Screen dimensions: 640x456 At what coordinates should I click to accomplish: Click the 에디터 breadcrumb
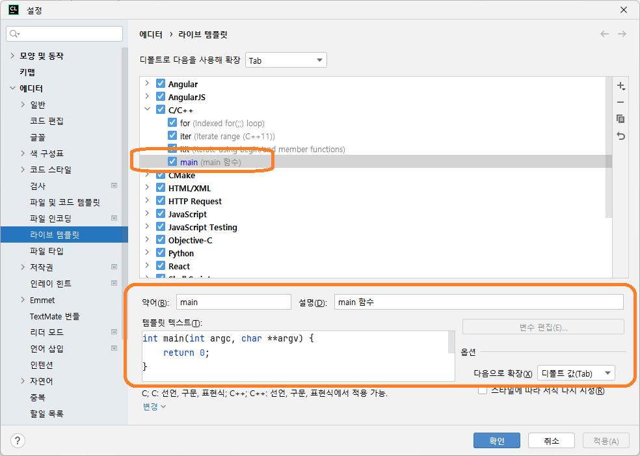tap(151, 34)
